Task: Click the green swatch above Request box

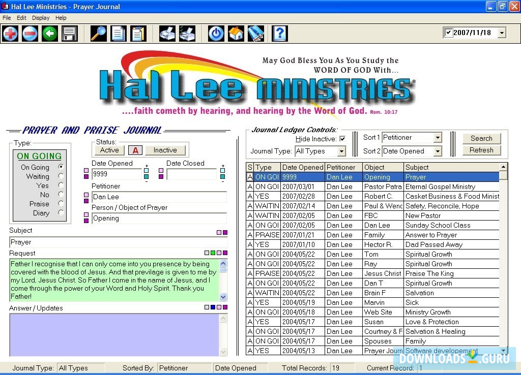Action: [213, 253]
